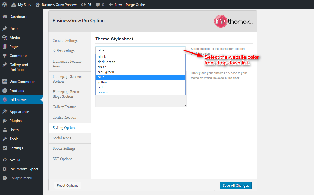Click the Tools wrench icon
This screenshot has width=314, height=195.
click(x=5, y=139)
